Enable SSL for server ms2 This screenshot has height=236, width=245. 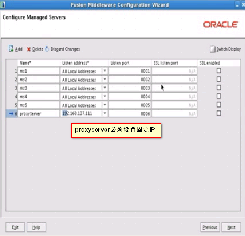pyautogui.click(x=219, y=79)
